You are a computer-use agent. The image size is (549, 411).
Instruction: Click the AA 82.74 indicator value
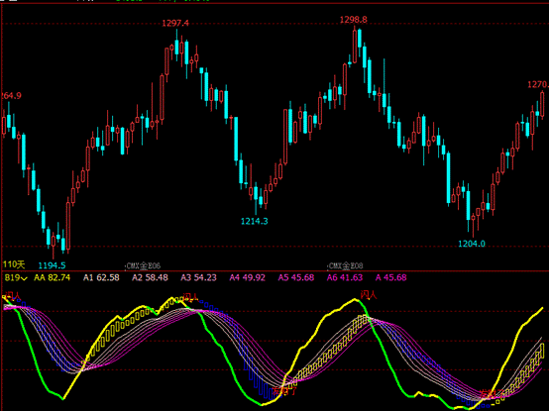[52, 277]
